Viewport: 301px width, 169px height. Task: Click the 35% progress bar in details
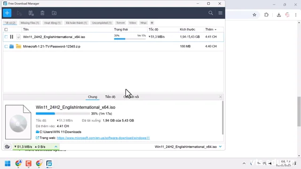63,114
